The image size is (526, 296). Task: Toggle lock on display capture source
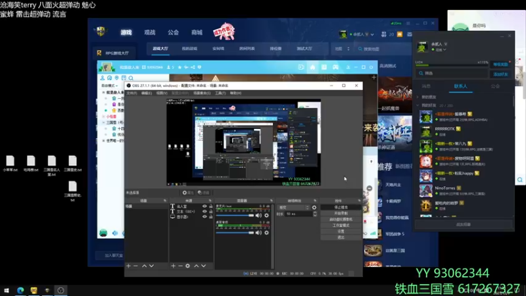click(x=210, y=217)
